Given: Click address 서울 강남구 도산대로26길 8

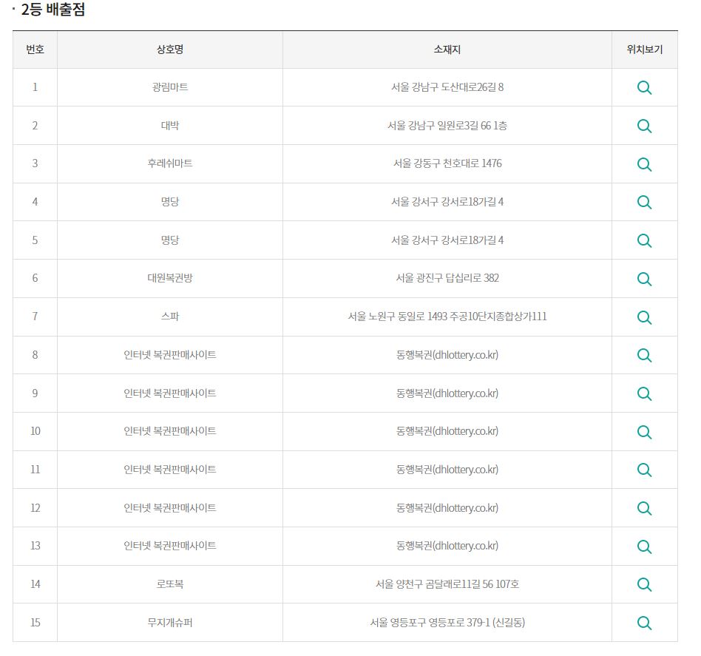Looking at the screenshot, I should click(447, 87).
